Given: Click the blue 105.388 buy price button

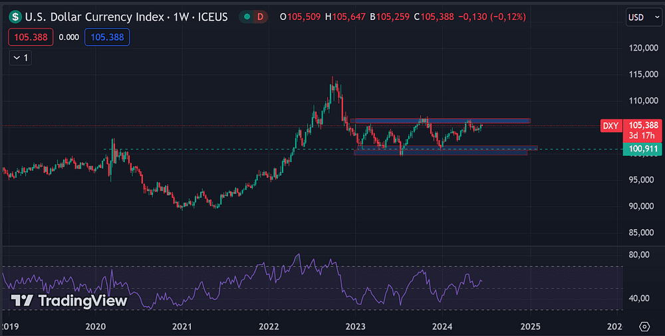Looking at the screenshot, I should pos(107,37).
